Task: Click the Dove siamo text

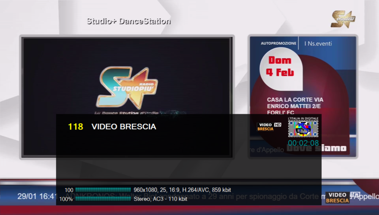Action: point(317,148)
